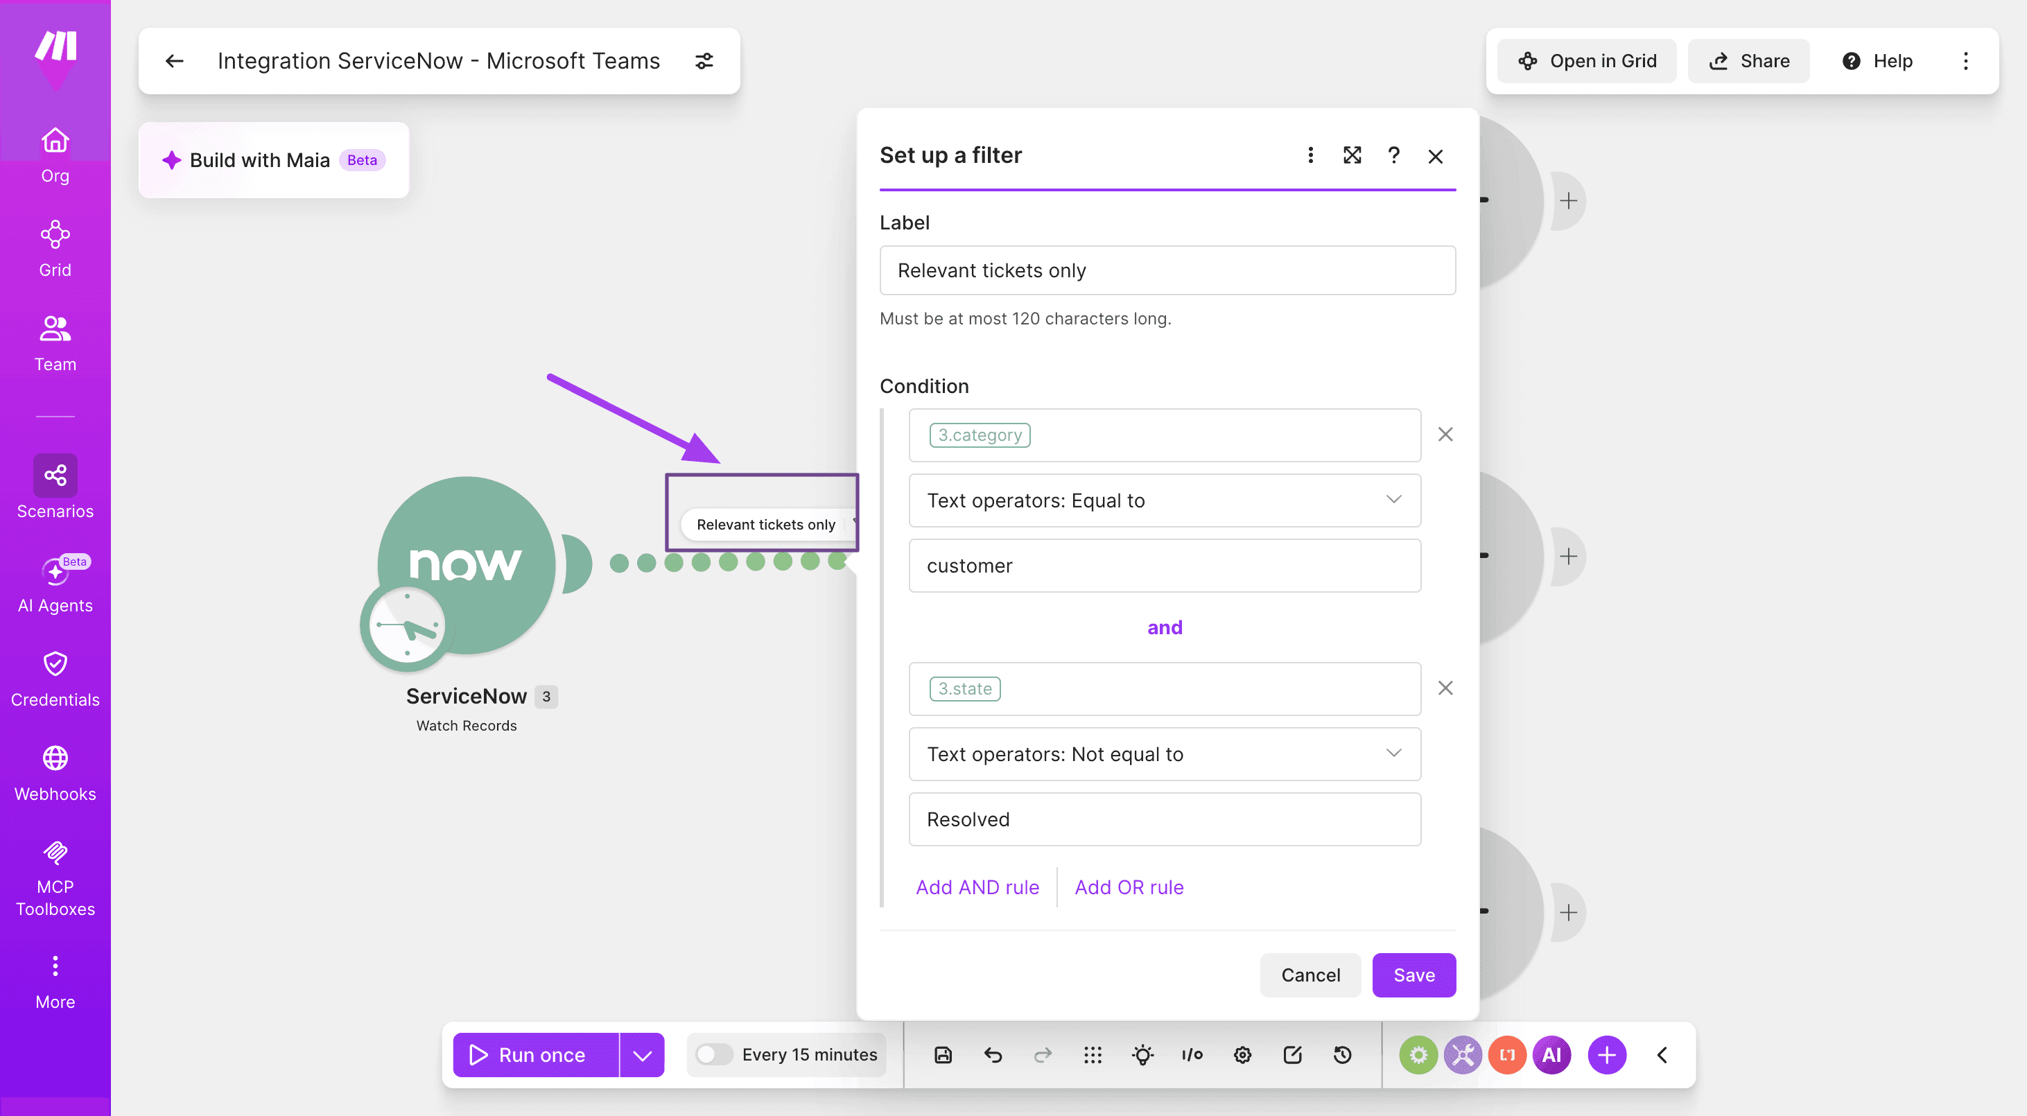The image size is (2027, 1116).
Task: Click the Every 15 minutes schedule text
Action: tap(809, 1054)
